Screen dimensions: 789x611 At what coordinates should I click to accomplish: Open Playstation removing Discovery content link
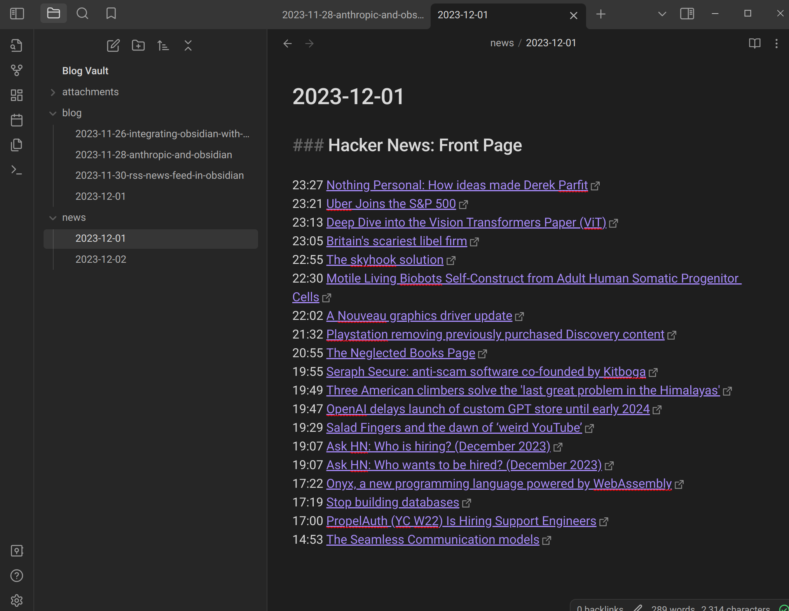495,334
